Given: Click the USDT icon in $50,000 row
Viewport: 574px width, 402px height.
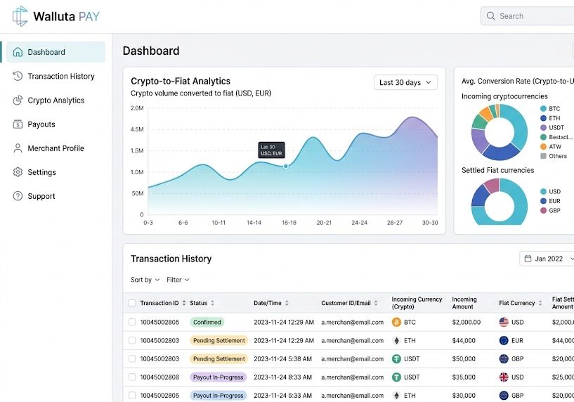Looking at the screenshot, I should click(x=396, y=358).
